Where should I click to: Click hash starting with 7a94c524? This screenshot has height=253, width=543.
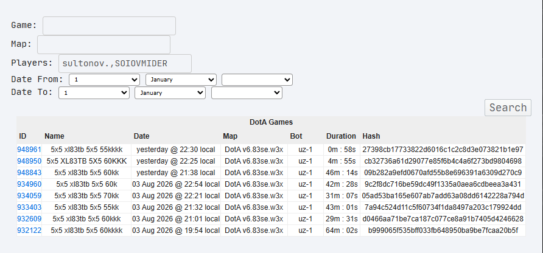[443, 207]
